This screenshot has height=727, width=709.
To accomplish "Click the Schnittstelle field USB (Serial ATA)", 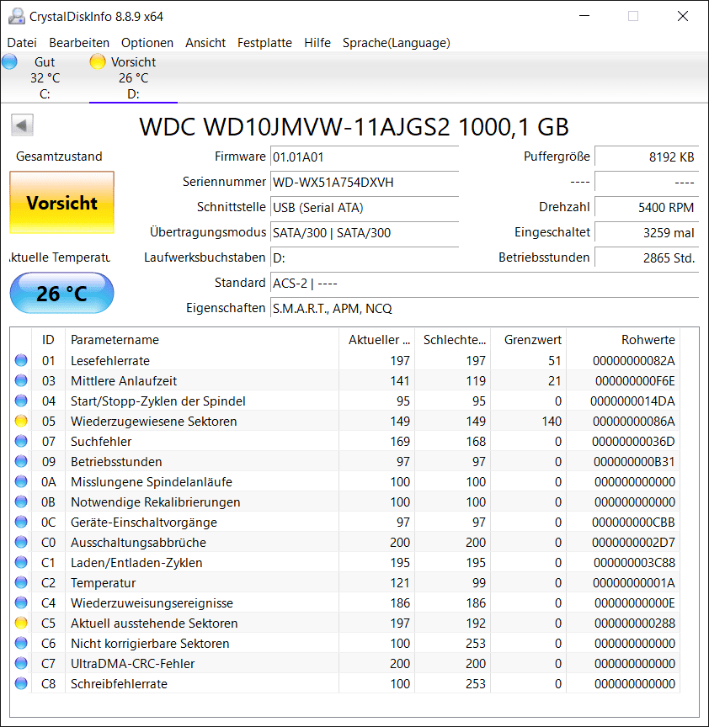I will 365,207.
